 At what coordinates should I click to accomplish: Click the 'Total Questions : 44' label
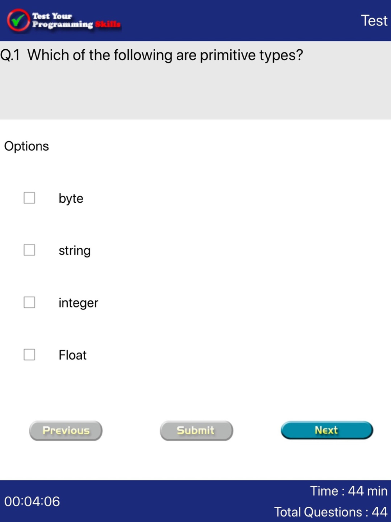pyautogui.click(x=330, y=512)
